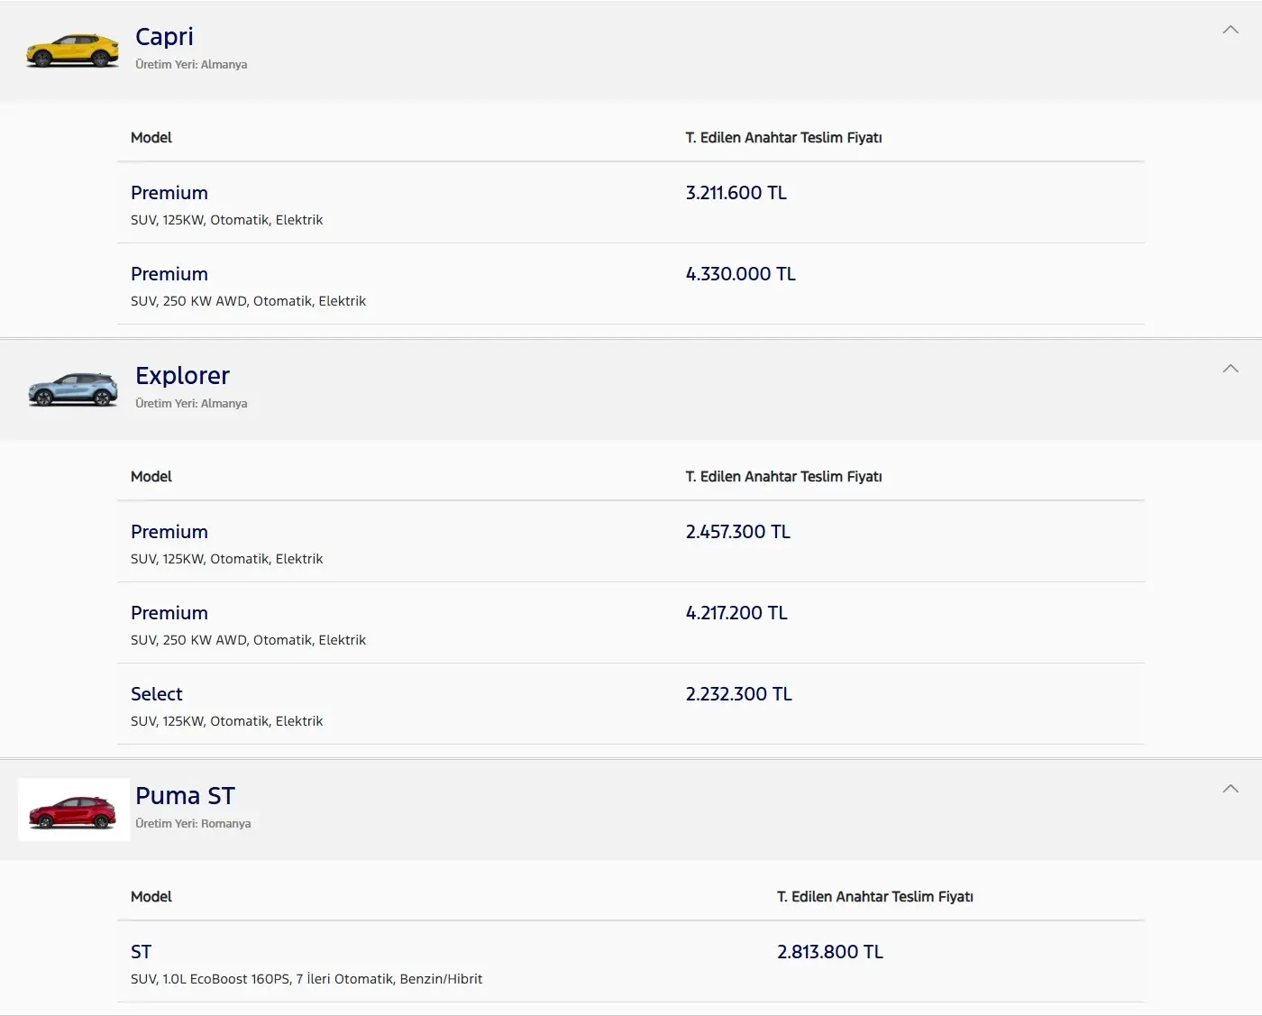1262x1016 pixels.
Task: Click the 1.0L EcoBoost 160PS specification line
Action: coord(306,979)
